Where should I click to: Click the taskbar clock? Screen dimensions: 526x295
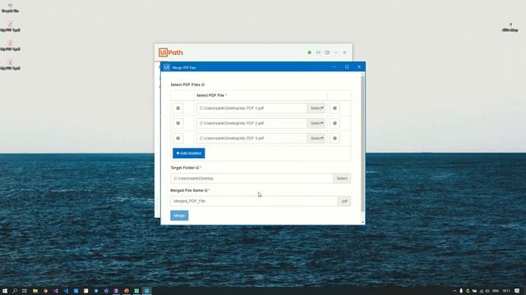[506, 291]
